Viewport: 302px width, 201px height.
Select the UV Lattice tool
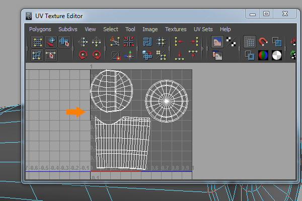click(x=38, y=42)
